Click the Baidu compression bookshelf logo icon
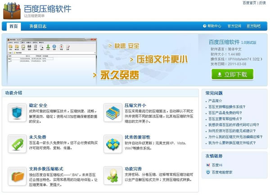This screenshot has height=195, width=270. [x=12, y=11]
